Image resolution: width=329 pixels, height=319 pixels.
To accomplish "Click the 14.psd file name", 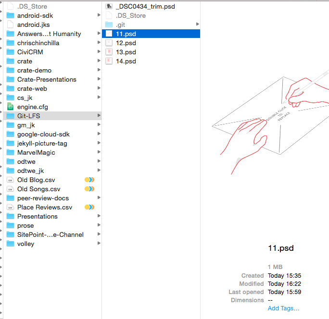I will coord(126,61).
